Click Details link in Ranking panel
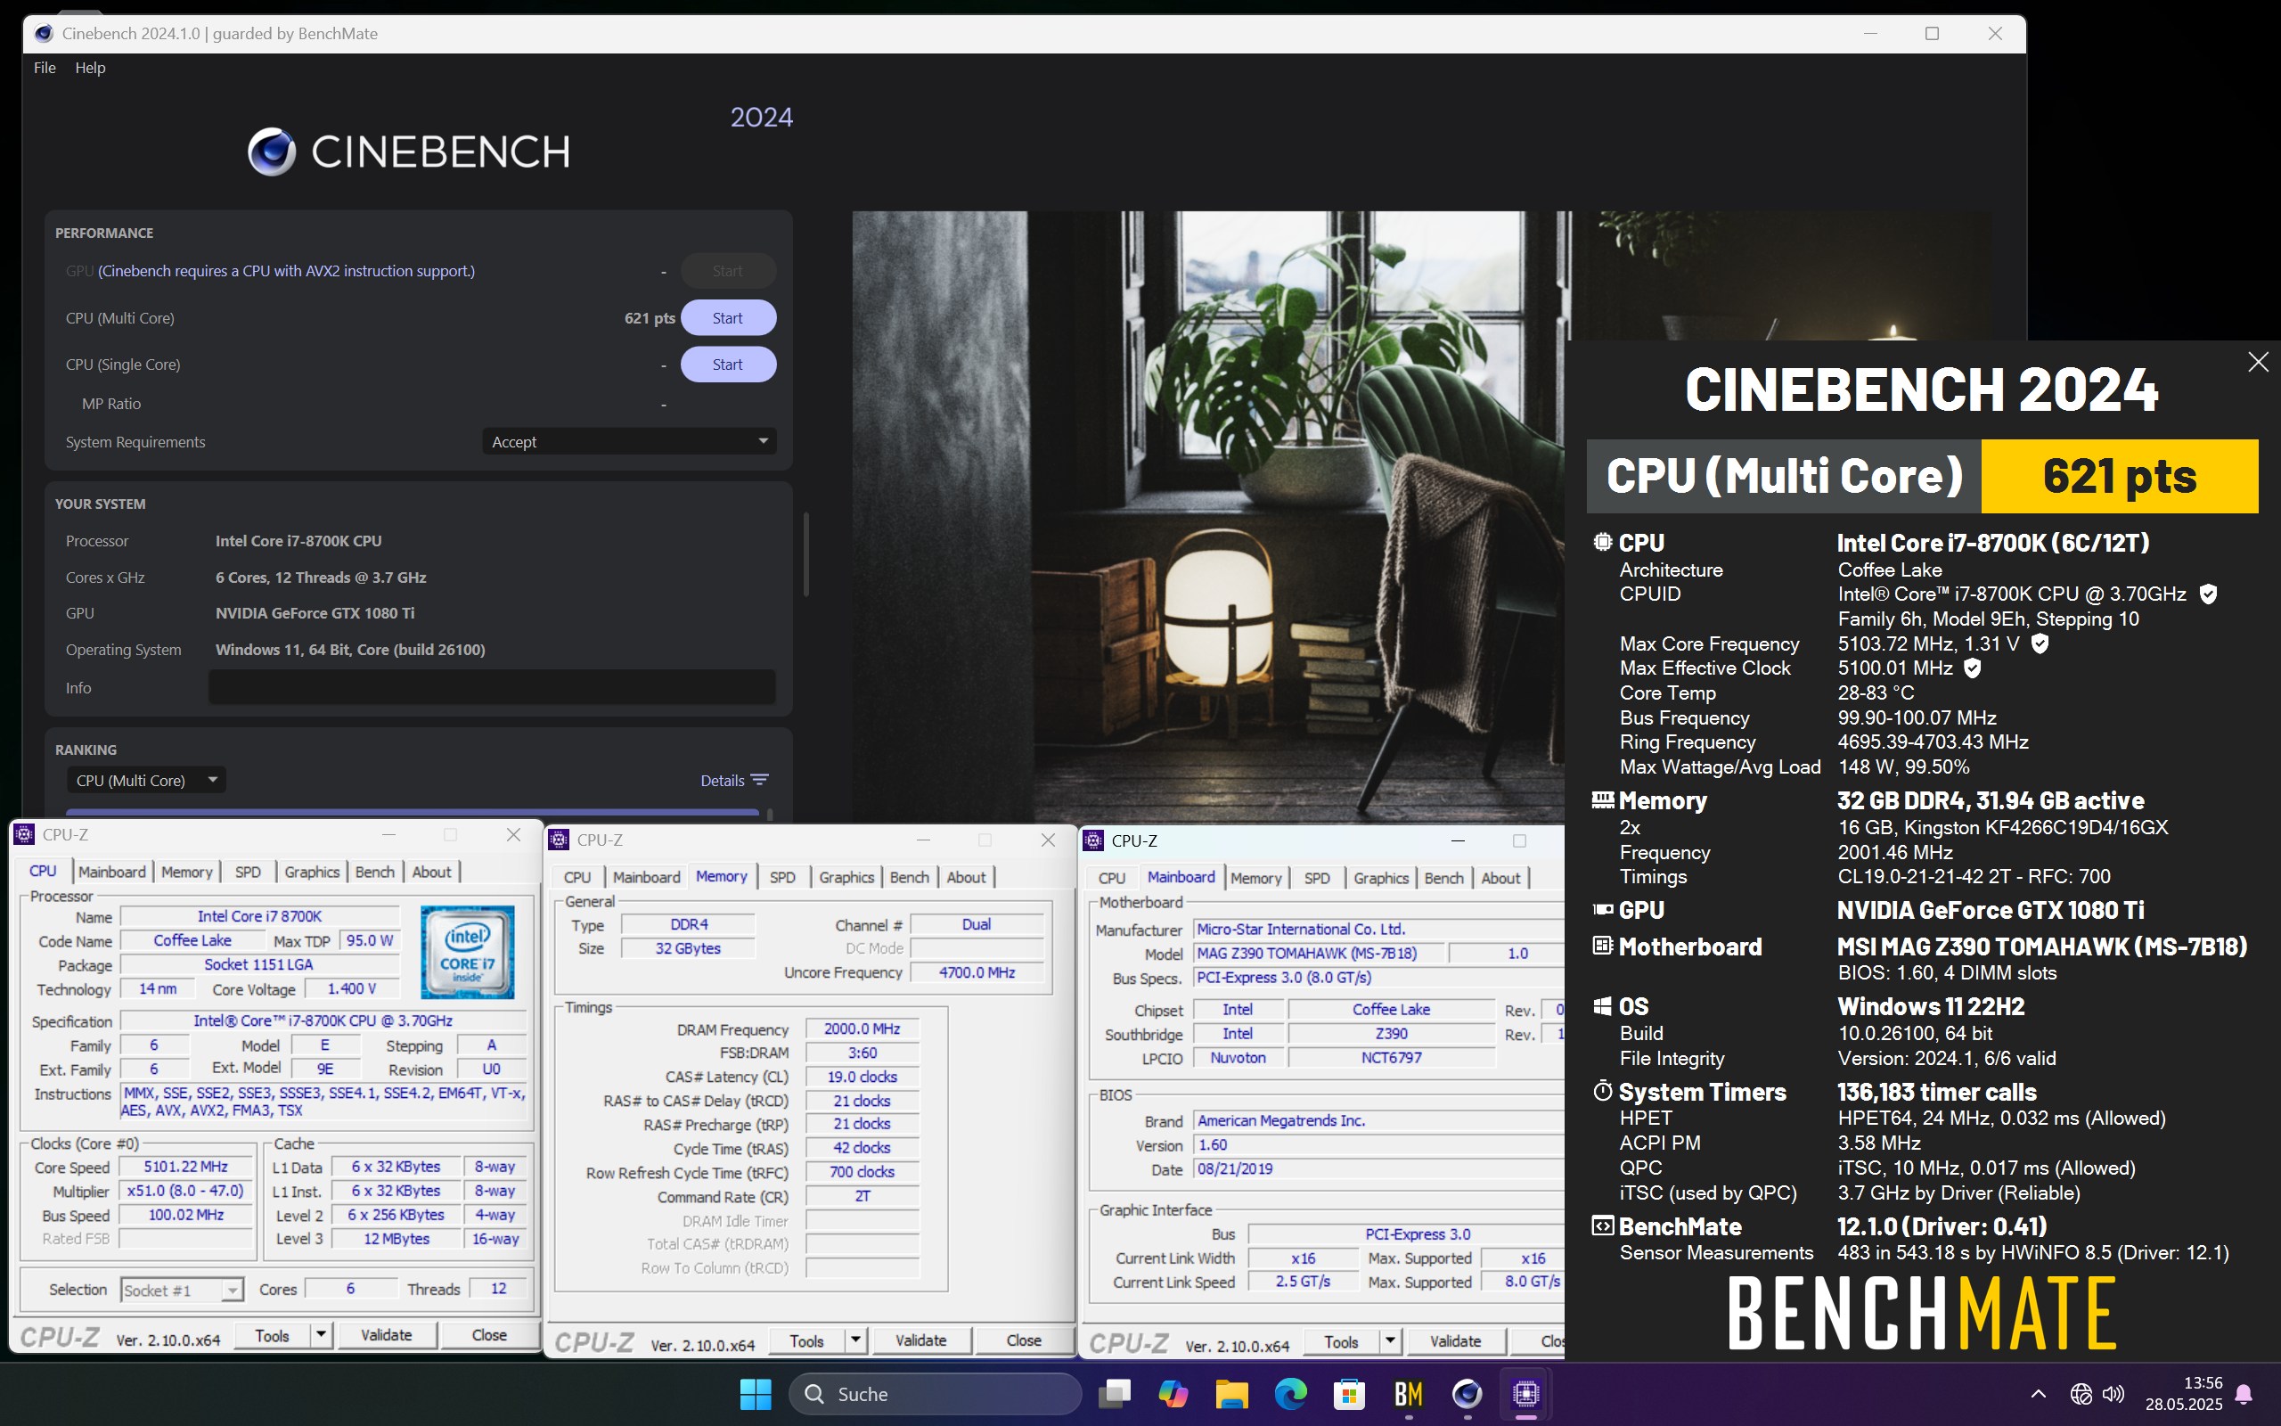Screen dimensions: 2281x1426 [x=722, y=780]
